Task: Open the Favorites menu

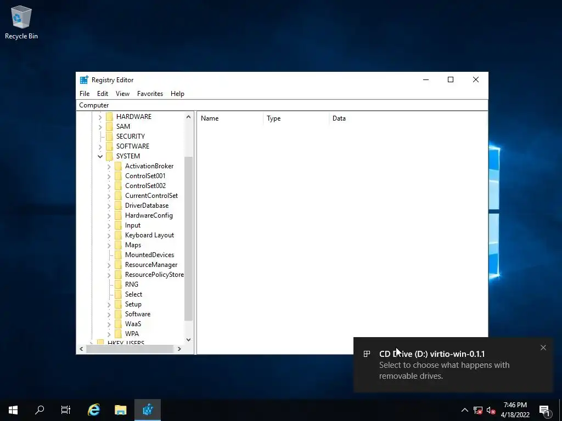Action: [x=150, y=93]
